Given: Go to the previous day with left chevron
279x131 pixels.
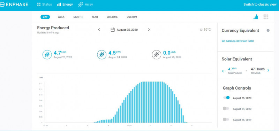Looking at the screenshot, I should [x=99, y=30].
